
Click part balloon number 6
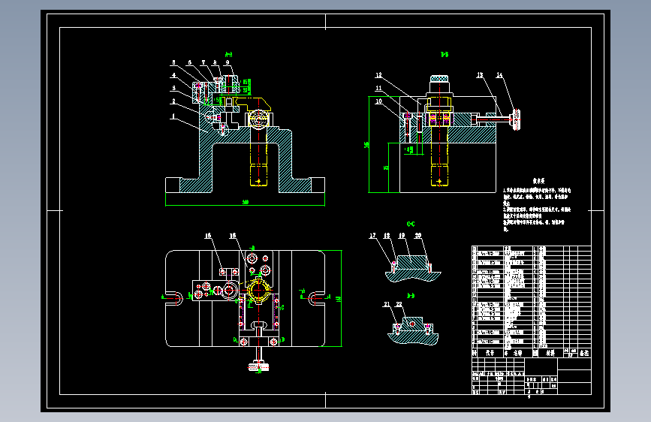coord(190,63)
